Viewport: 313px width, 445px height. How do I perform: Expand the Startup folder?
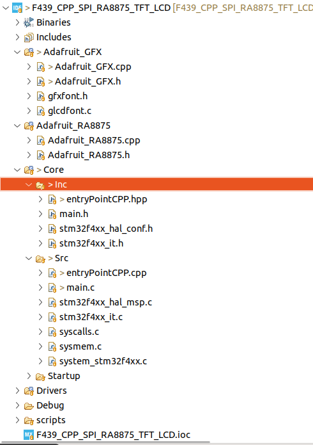[29, 376]
